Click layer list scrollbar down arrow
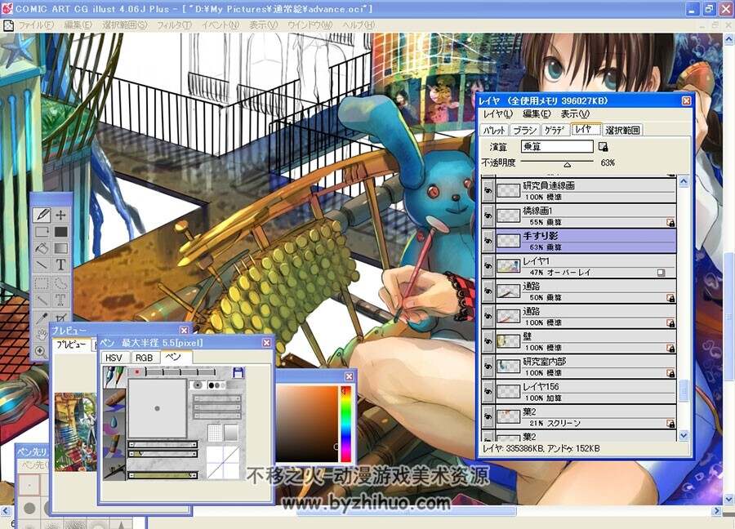 (684, 436)
